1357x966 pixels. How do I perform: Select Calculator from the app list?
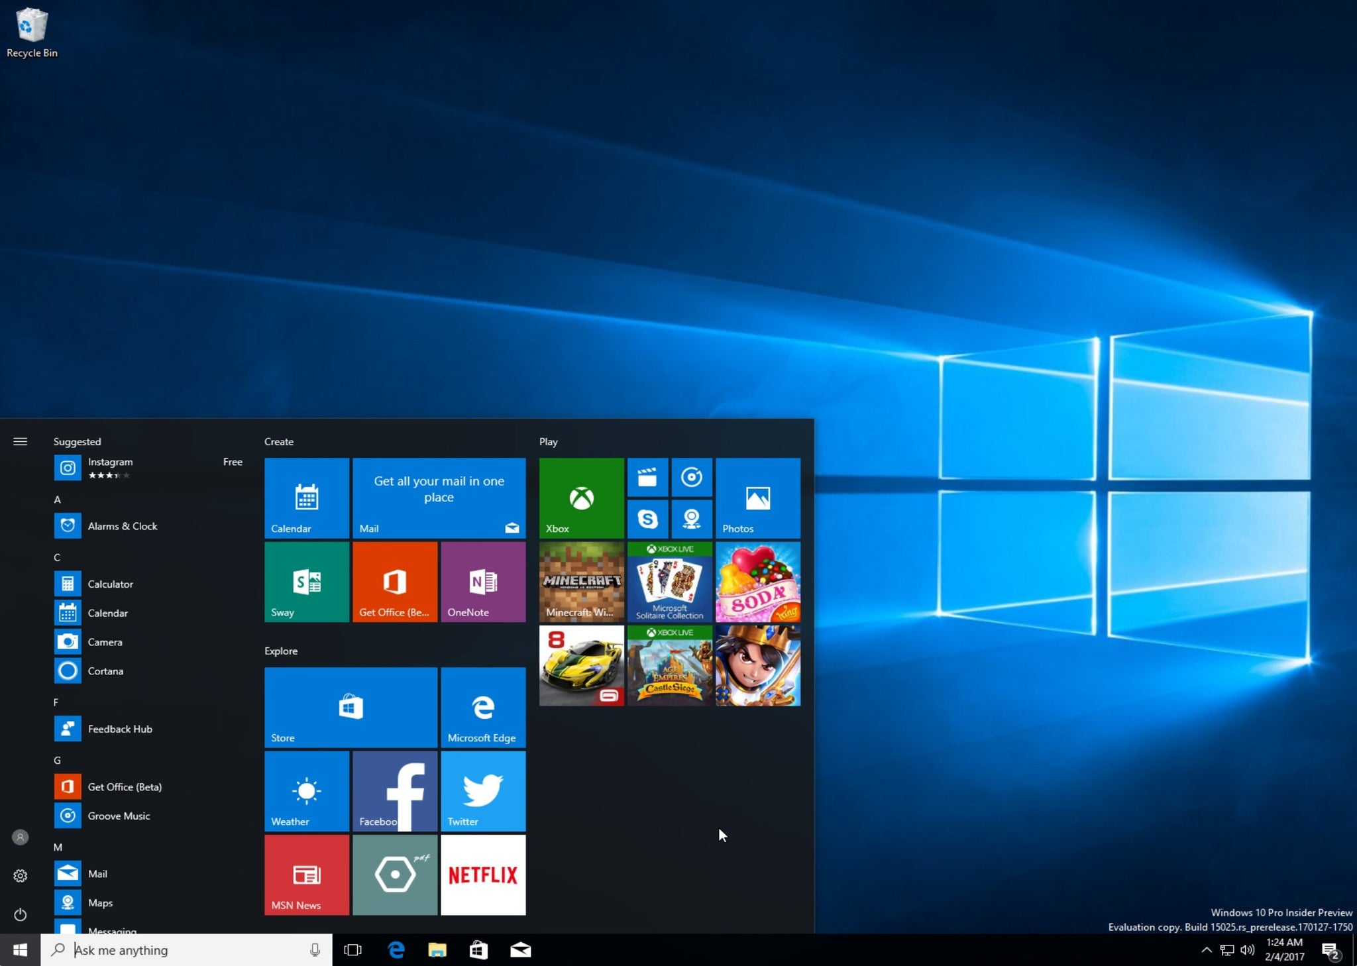coord(111,584)
